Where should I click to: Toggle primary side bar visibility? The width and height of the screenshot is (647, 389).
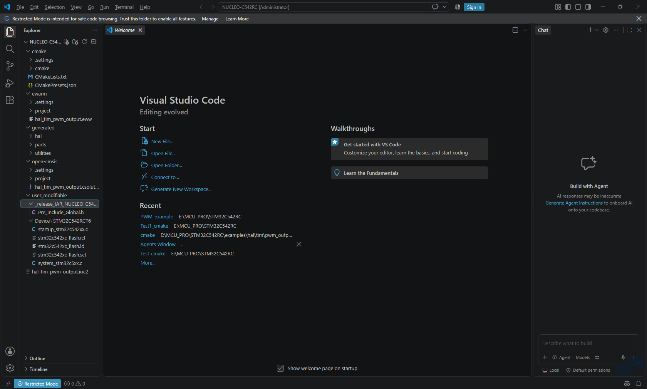pos(568,7)
